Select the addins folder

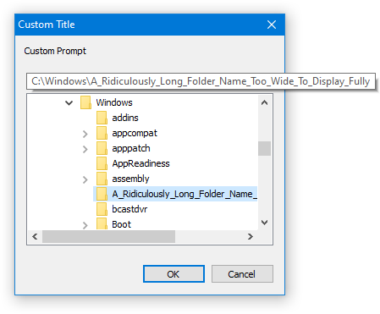click(125, 118)
